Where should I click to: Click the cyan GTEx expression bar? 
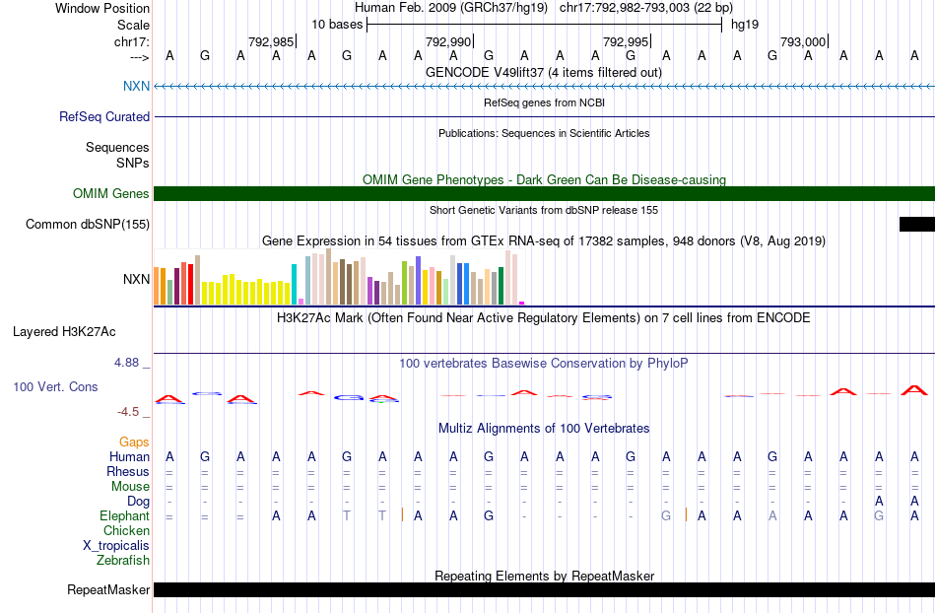point(294,284)
